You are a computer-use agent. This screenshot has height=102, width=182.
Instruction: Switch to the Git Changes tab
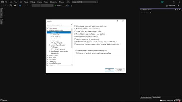(157, 97)
